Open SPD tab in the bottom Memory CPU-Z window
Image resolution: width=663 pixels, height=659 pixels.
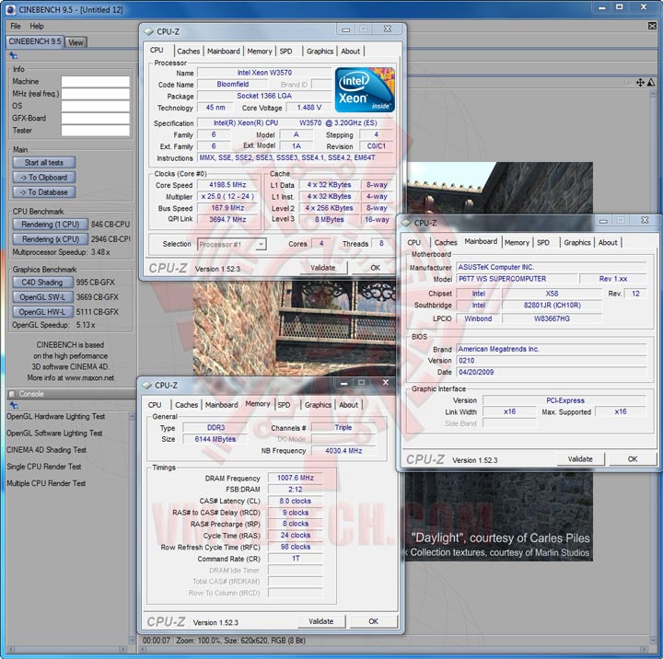click(x=284, y=405)
